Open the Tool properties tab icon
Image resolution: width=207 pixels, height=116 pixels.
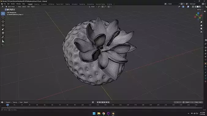click(205, 44)
